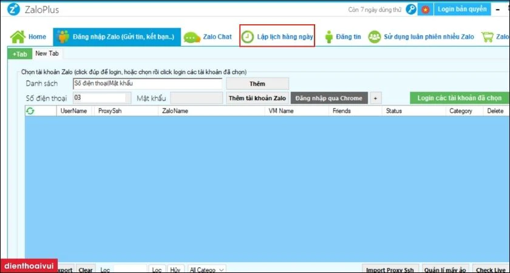Click the ZaloPlus logo icon
The width and height of the screenshot is (510, 273).
(13, 10)
